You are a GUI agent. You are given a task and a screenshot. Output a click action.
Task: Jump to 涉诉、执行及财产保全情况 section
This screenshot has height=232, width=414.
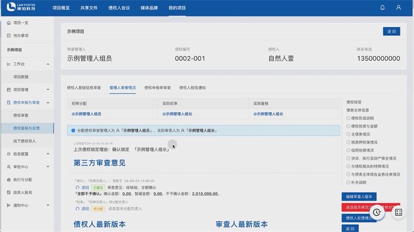(374, 159)
